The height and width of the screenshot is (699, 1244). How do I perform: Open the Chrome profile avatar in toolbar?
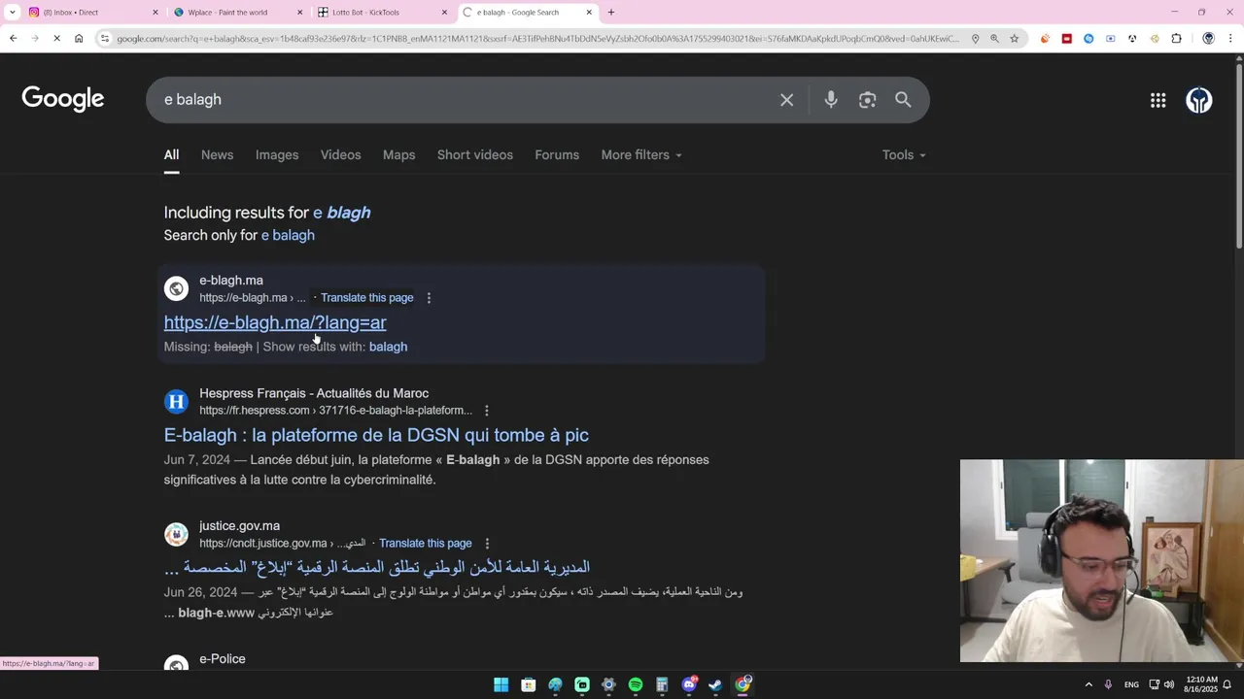coord(1208,39)
